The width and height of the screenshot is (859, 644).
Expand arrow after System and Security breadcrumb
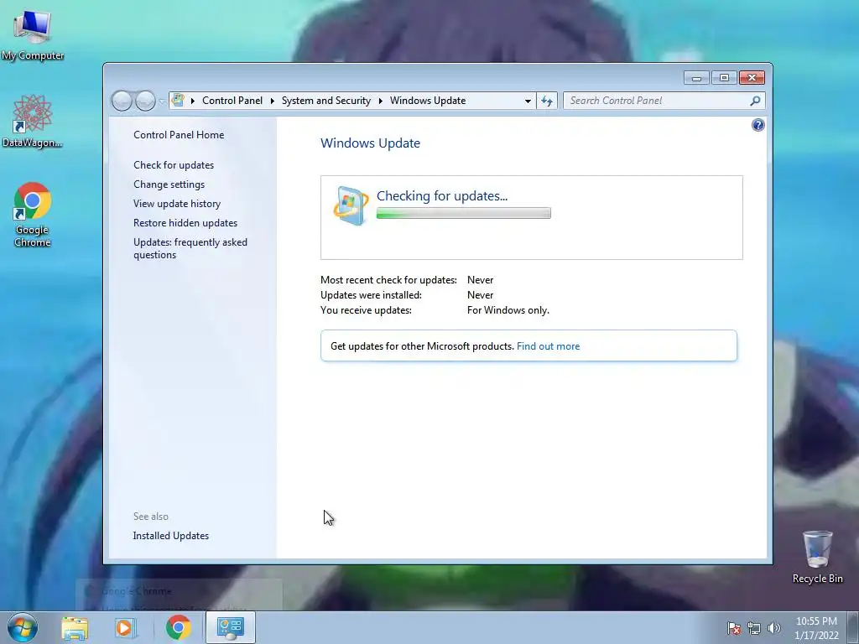click(x=380, y=101)
